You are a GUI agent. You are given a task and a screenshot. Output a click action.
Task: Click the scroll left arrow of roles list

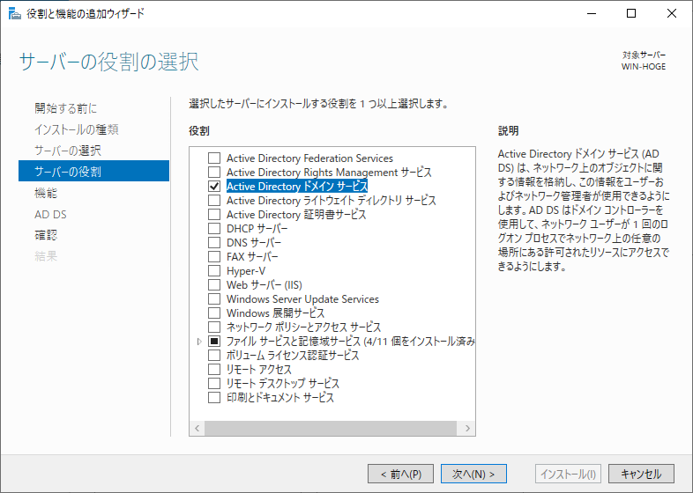(x=197, y=428)
